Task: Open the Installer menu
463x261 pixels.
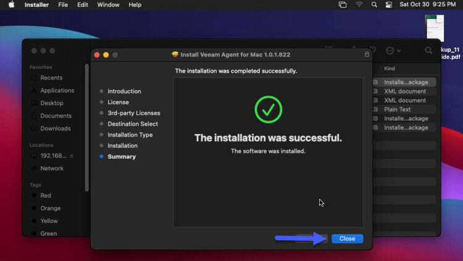Action: (36, 5)
